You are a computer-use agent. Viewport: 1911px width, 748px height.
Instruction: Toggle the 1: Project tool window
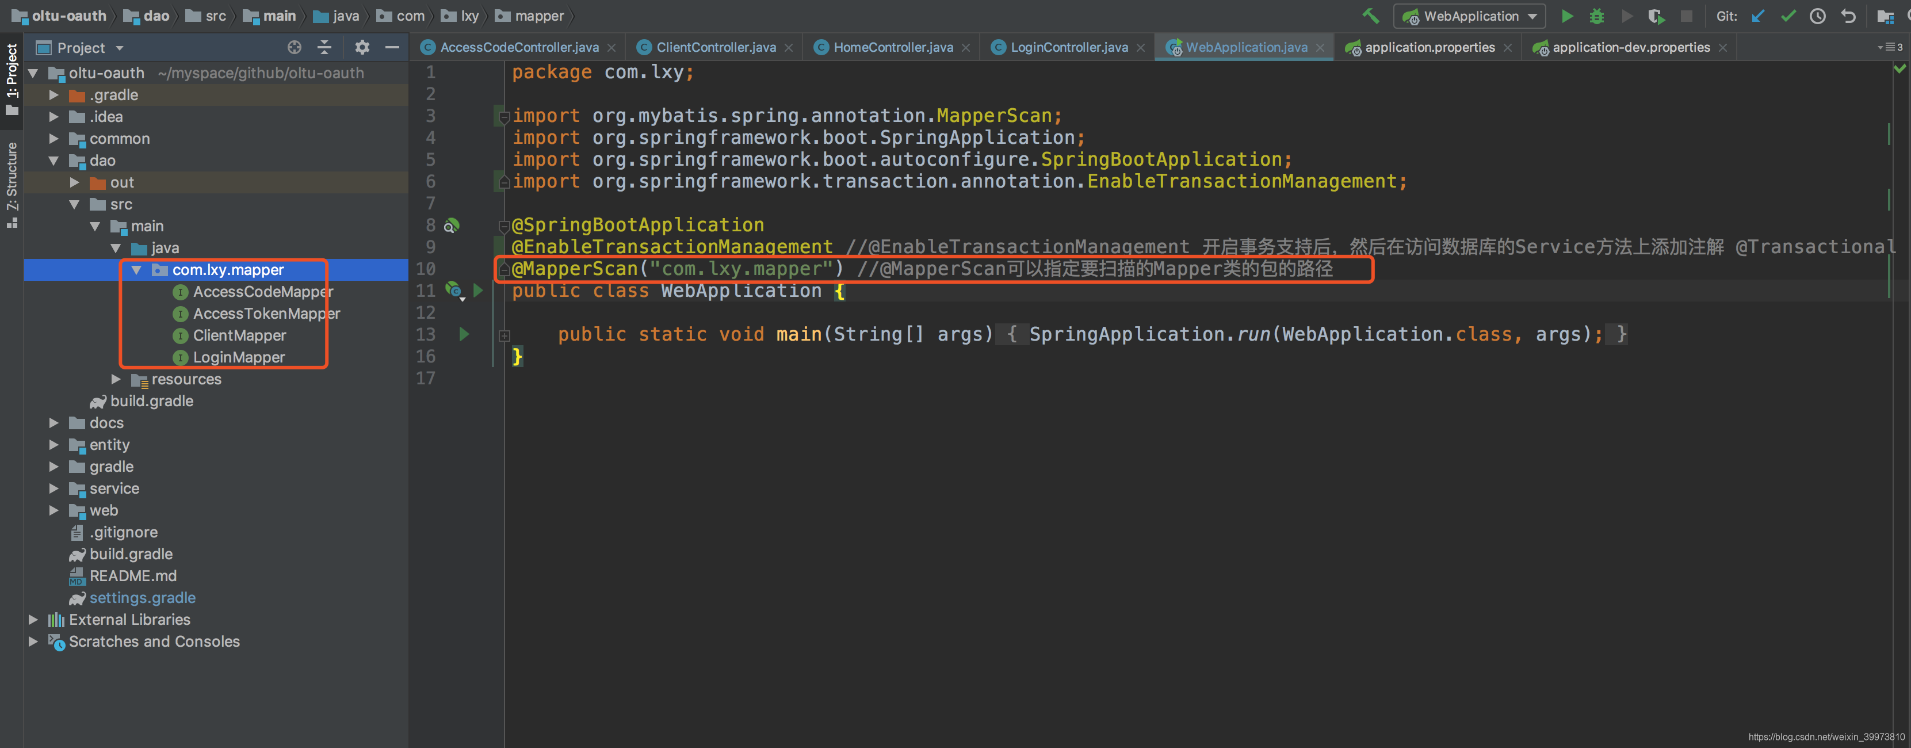pos(12,78)
